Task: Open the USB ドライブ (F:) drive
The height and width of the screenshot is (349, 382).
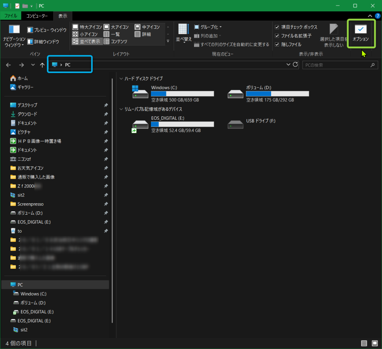Action: click(x=235, y=124)
